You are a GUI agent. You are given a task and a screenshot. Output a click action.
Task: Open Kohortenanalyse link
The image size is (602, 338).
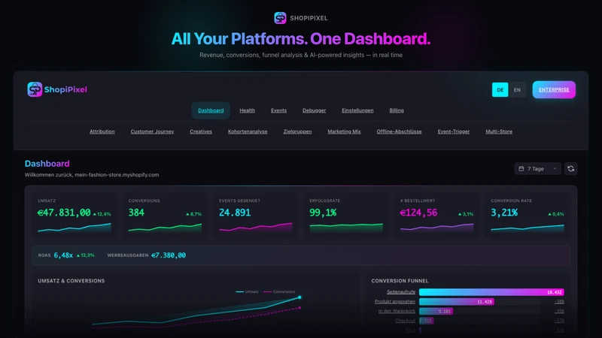tap(248, 131)
